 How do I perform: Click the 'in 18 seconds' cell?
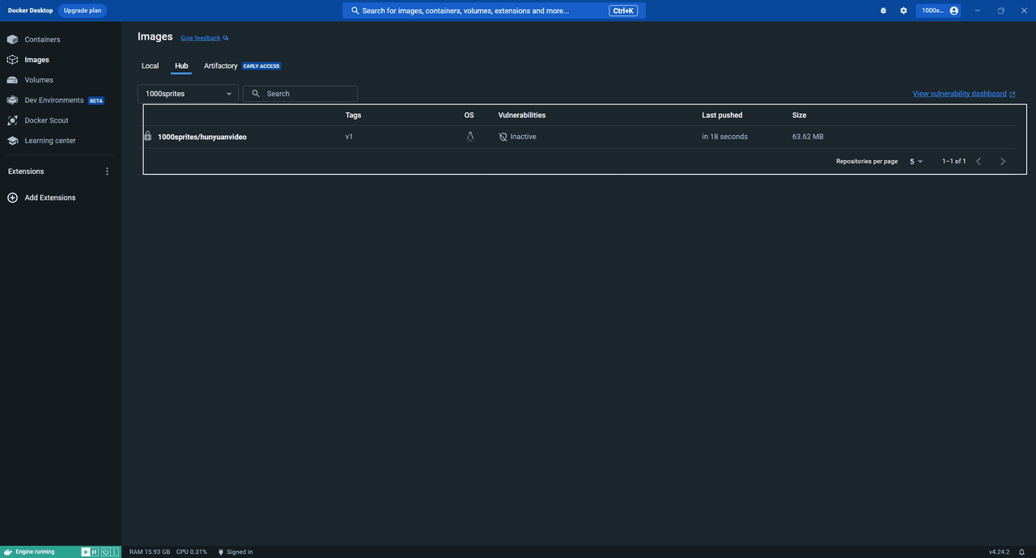725,137
